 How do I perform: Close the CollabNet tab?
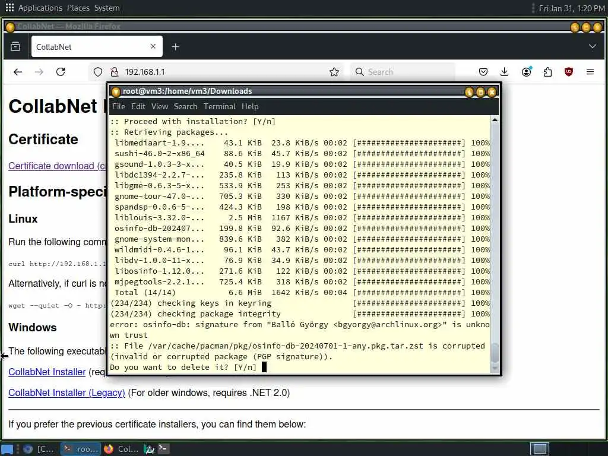(153, 46)
